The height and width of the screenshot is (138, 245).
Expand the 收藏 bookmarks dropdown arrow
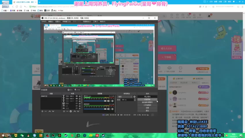8,10
